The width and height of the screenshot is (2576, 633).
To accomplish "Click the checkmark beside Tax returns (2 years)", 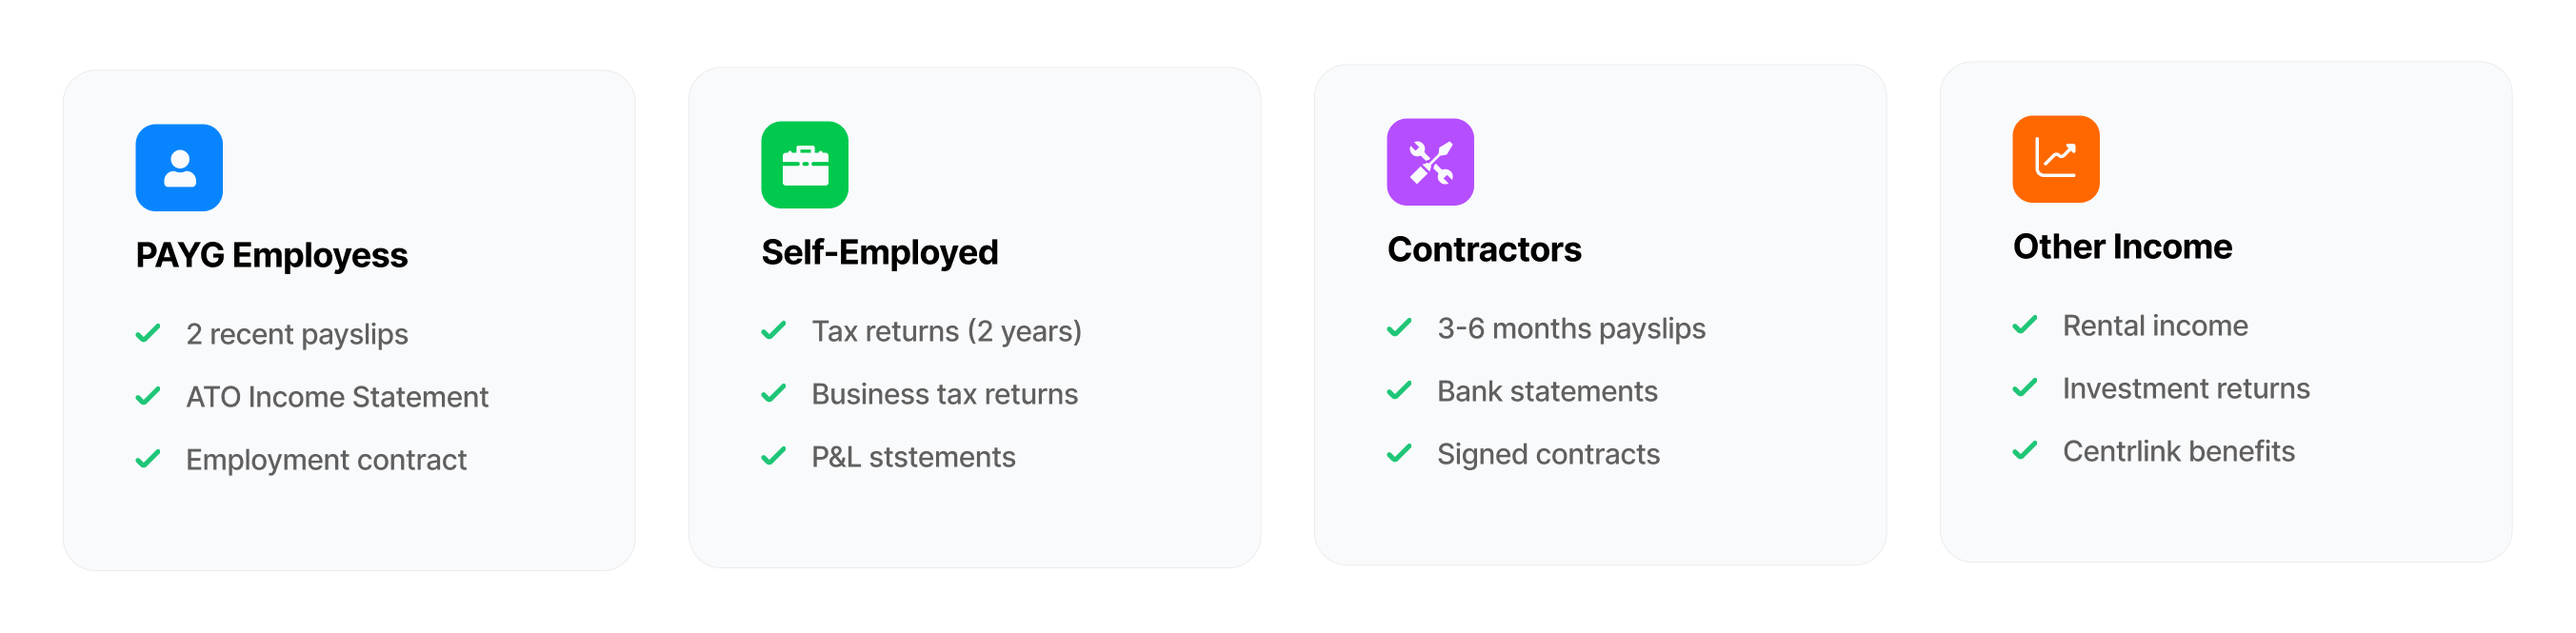I will click(x=774, y=331).
